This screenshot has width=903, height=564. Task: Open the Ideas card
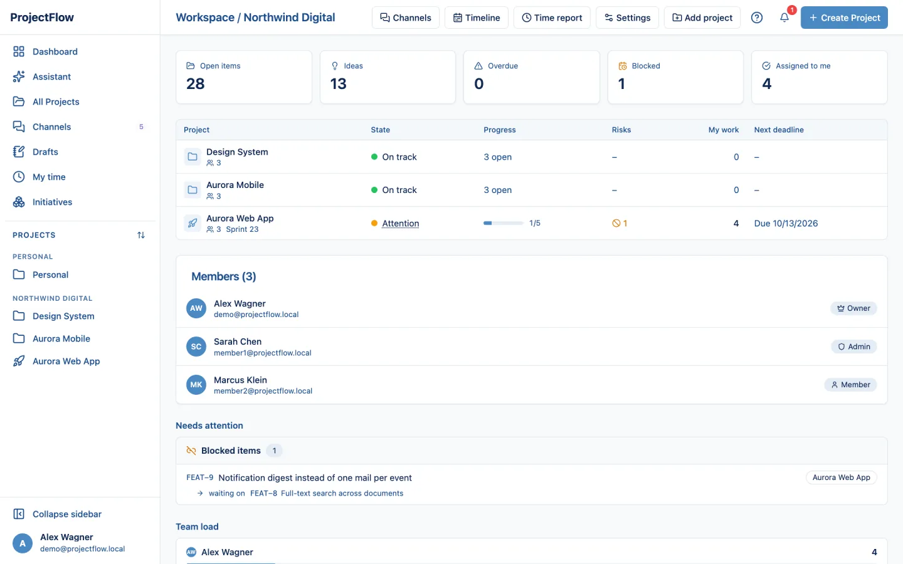click(388, 77)
